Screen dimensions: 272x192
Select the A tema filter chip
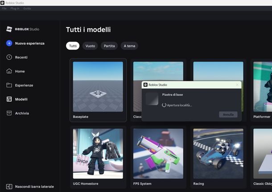[129, 46]
